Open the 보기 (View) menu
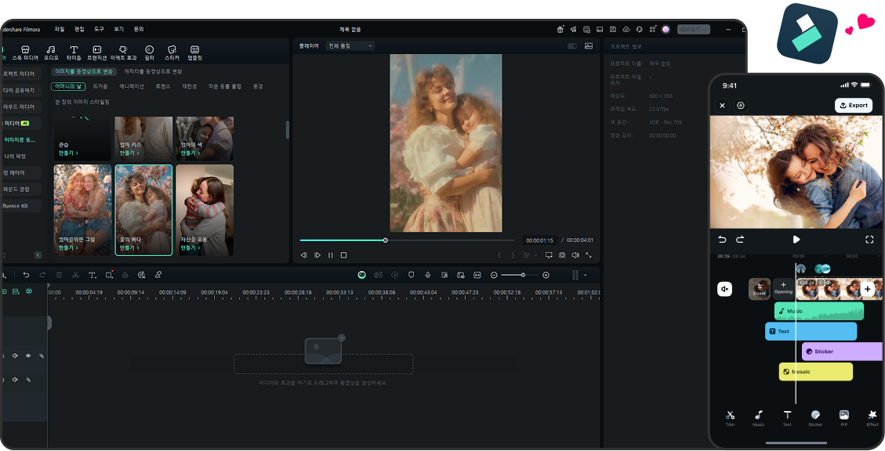885x451 pixels. [x=119, y=29]
